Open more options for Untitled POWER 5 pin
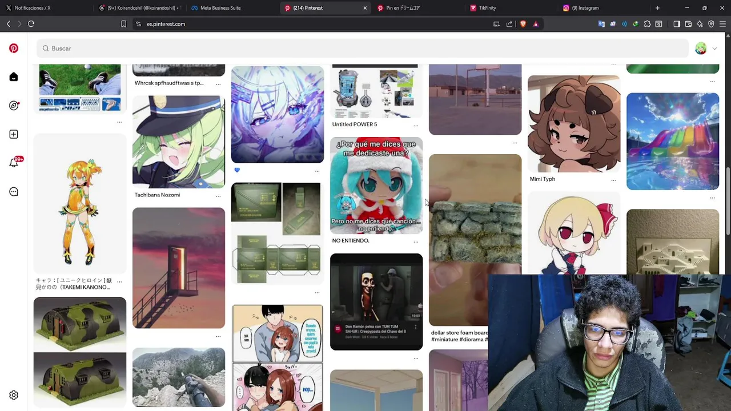731x411 pixels. click(x=416, y=125)
